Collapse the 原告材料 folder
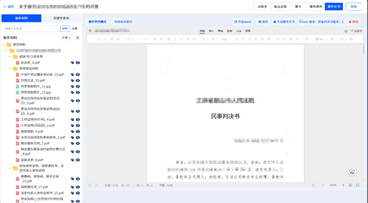The height and width of the screenshot is (203, 368). 4,45
